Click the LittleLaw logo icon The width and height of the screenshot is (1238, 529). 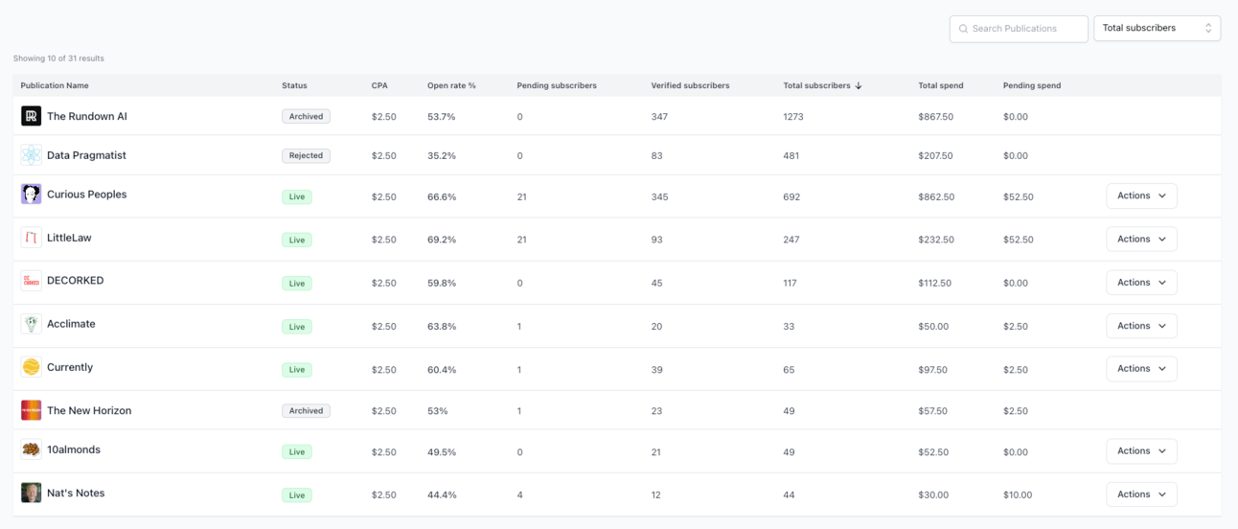[x=32, y=238]
